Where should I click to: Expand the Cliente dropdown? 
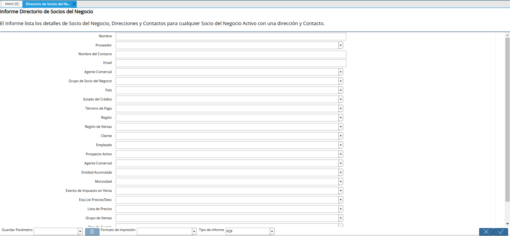click(341, 136)
